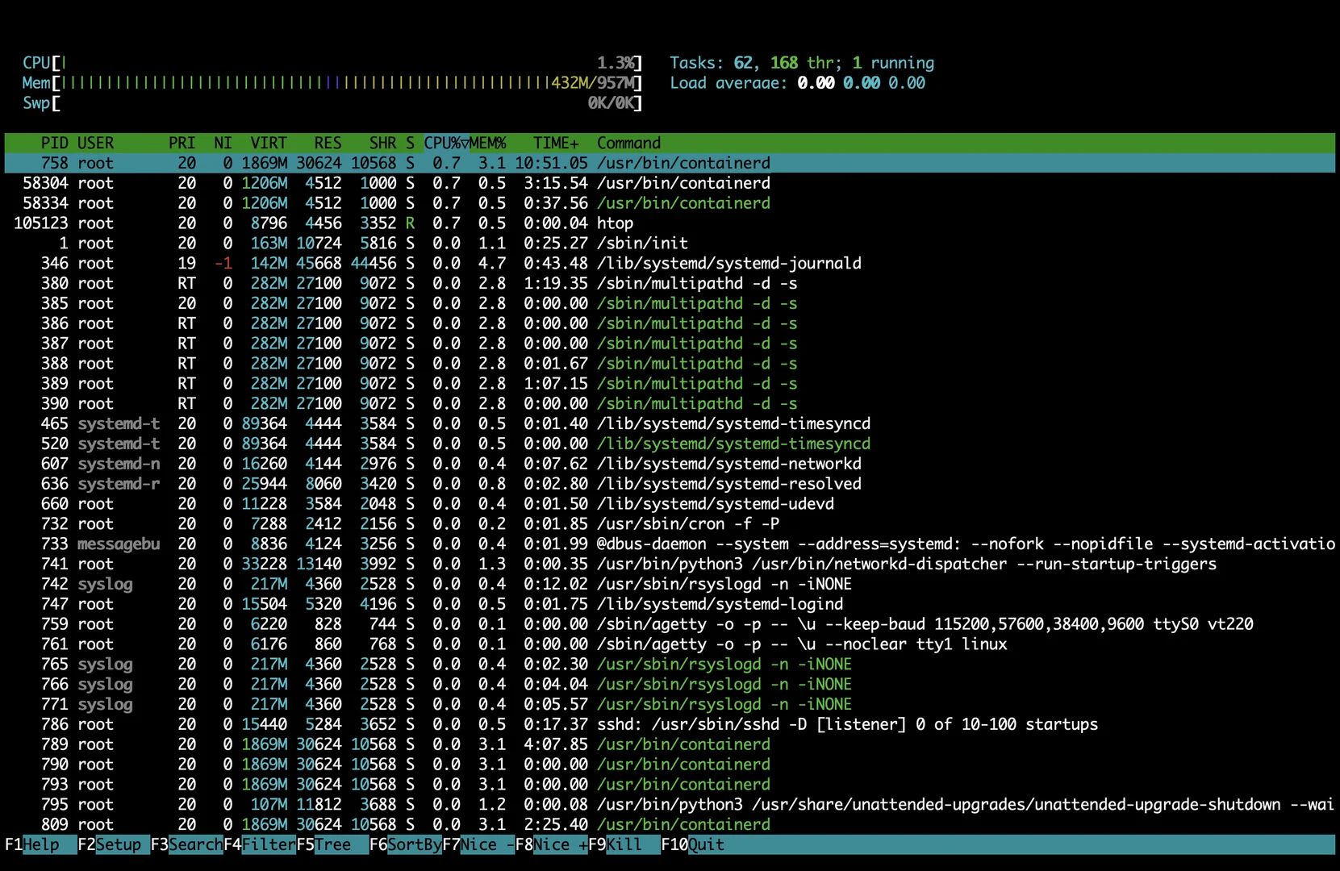The height and width of the screenshot is (871, 1340).
Task: Select PID 388 multipathd thread
Action: [x=670, y=364]
